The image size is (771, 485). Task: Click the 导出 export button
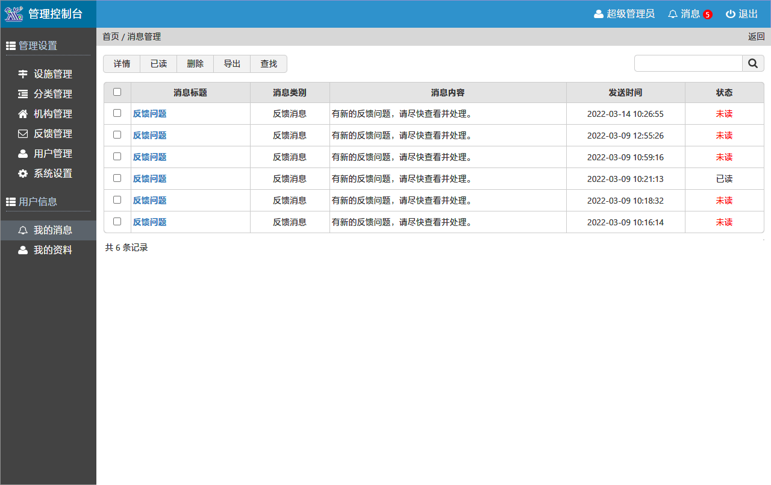(x=232, y=64)
